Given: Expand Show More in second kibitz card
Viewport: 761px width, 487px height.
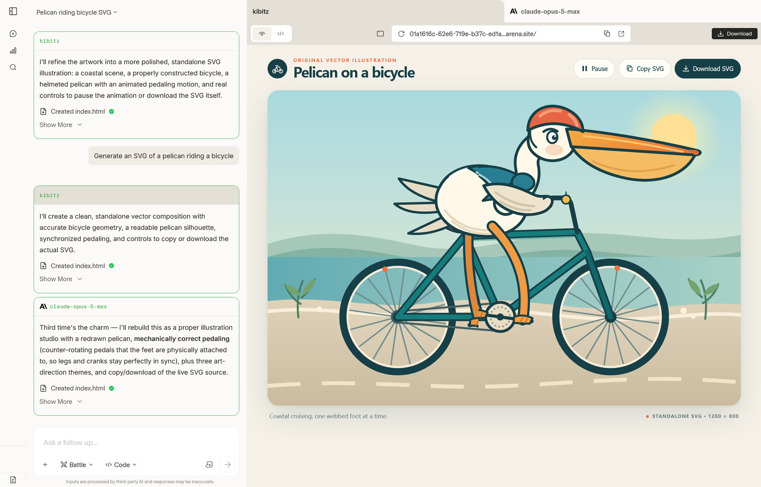Looking at the screenshot, I should pyautogui.click(x=61, y=279).
